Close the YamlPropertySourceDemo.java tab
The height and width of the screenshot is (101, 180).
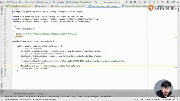119,6
